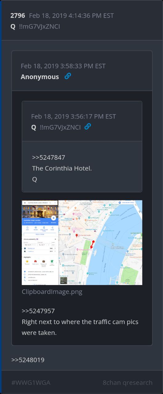The image size is (163, 394).
Task: Open the >>5248019 post reference
Action: coord(28,360)
